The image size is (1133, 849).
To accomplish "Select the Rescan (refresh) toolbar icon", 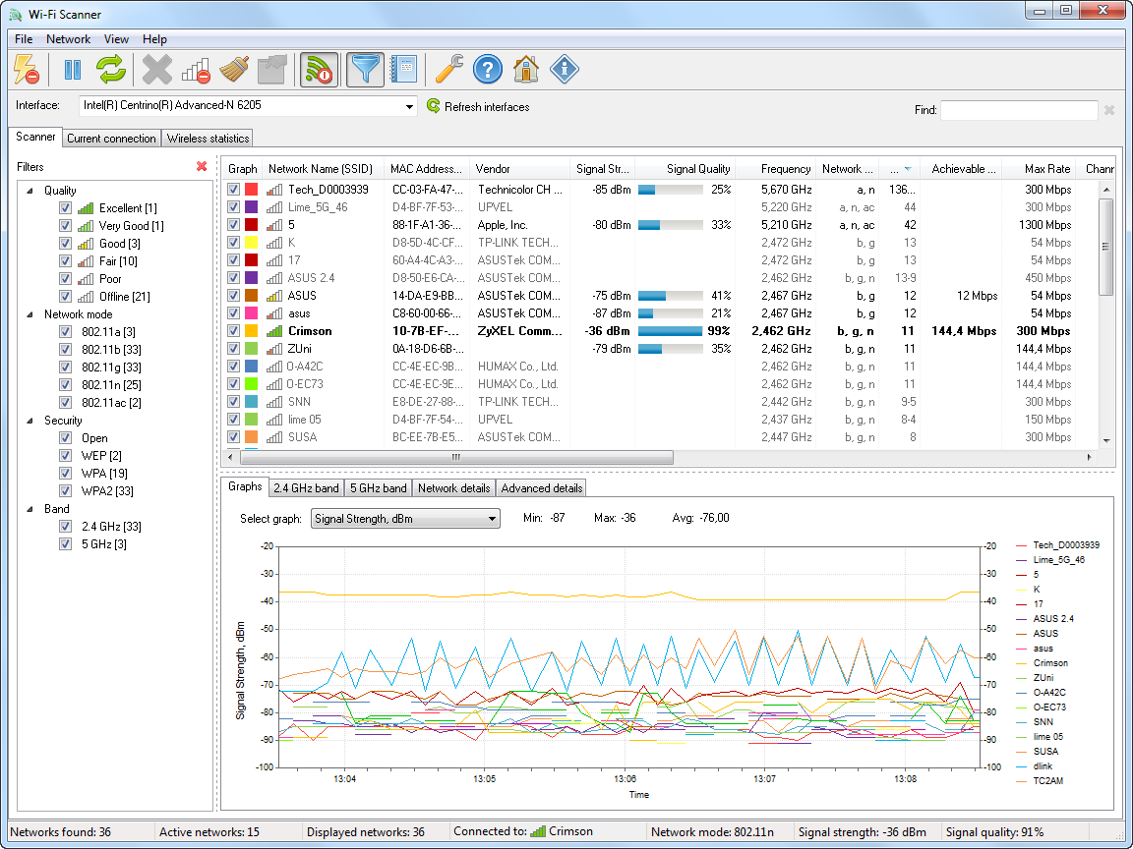I will [x=110, y=69].
